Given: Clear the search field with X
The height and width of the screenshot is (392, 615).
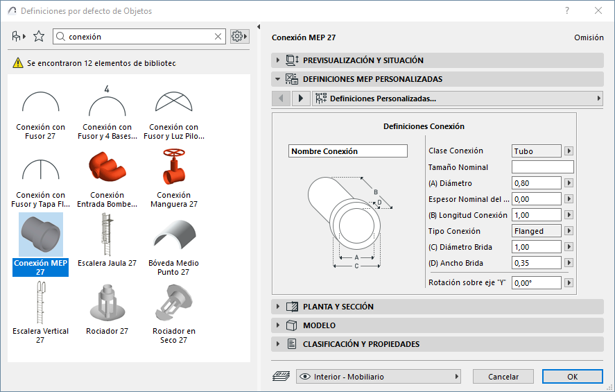Looking at the screenshot, I should pyautogui.click(x=218, y=37).
